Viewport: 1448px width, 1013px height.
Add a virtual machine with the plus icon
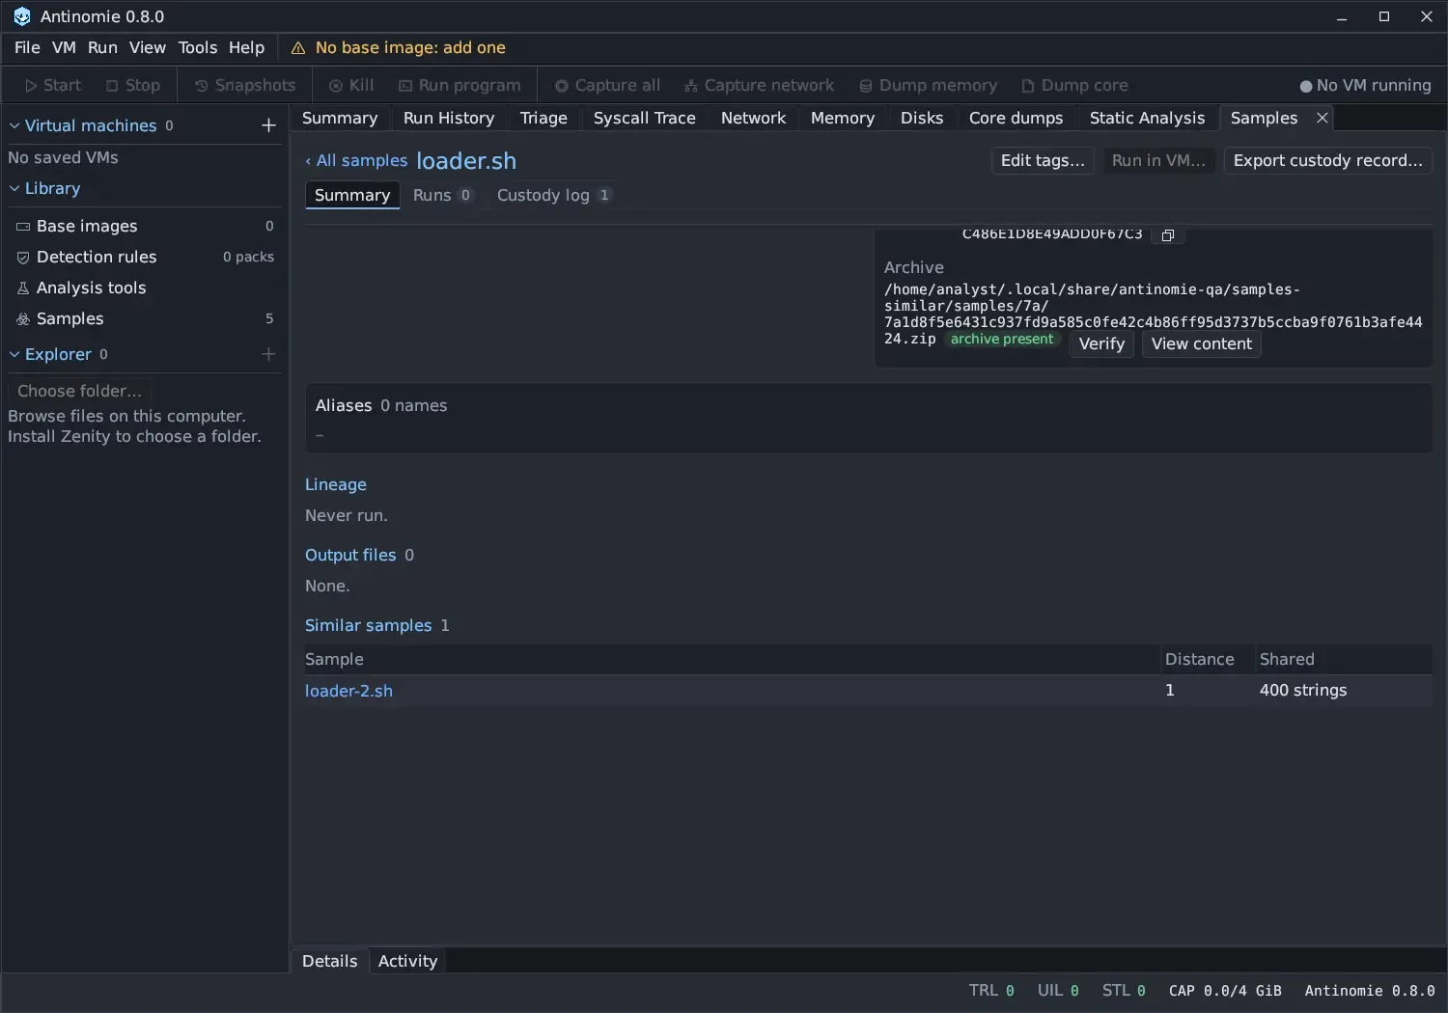click(x=268, y=125)
